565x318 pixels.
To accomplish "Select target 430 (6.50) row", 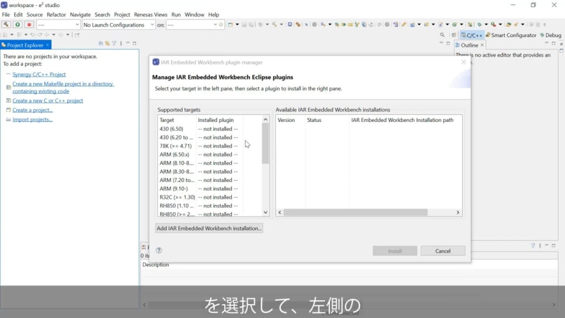I will click(210, 129).
